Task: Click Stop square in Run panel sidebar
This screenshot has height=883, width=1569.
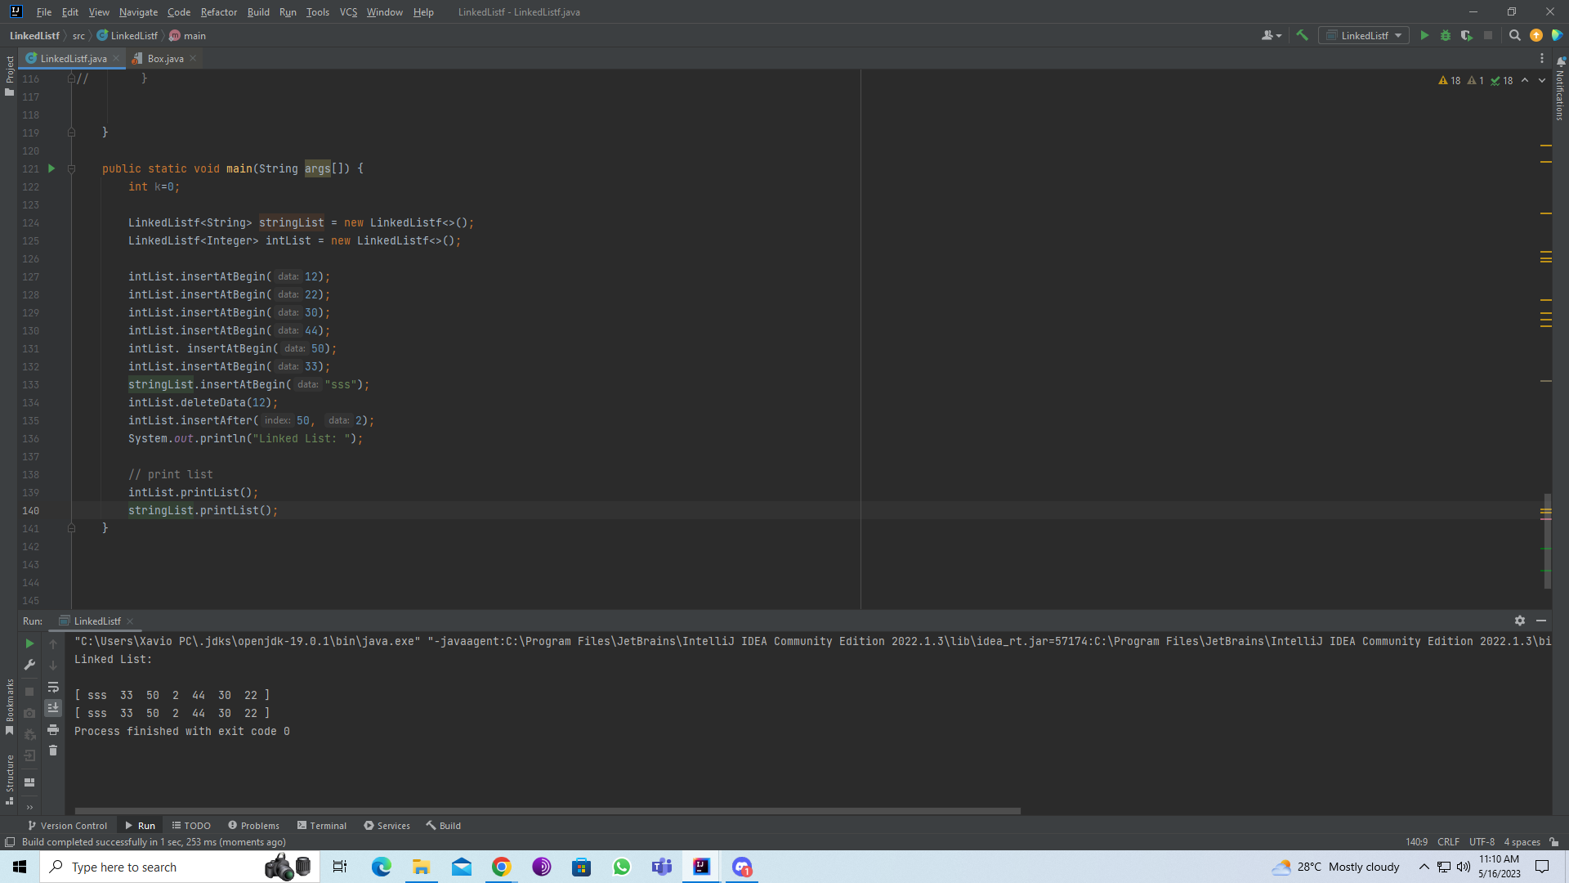Action: [29, 692]
